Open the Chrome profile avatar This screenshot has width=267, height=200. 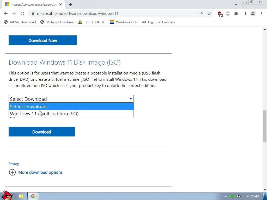[x=253, y=14]
